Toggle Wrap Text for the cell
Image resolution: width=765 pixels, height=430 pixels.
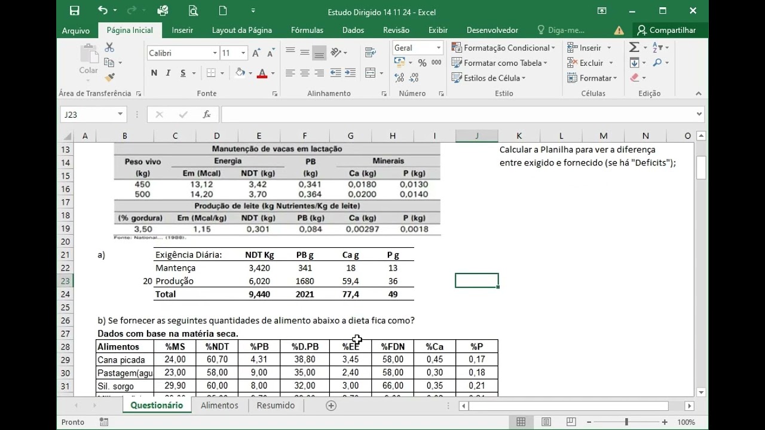[371, 53]
